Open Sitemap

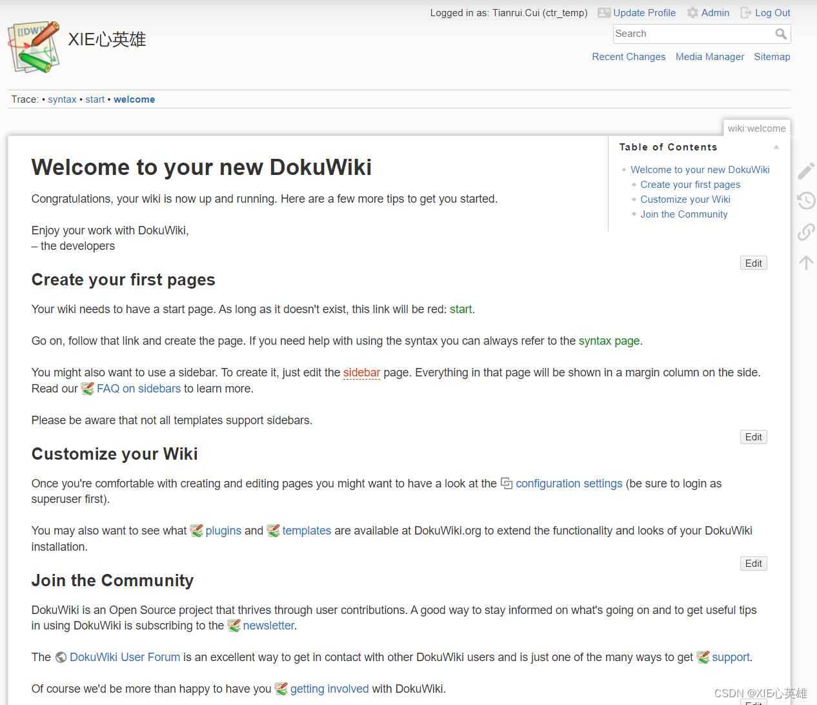coord(772,57)
